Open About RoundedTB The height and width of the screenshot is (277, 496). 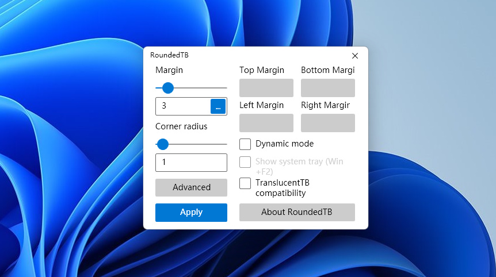pos(297,212)
